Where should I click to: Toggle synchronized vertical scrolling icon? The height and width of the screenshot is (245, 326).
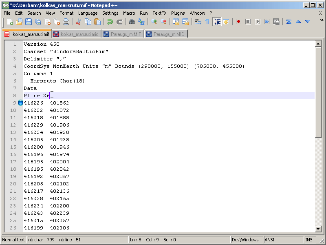tap(176, 22)
